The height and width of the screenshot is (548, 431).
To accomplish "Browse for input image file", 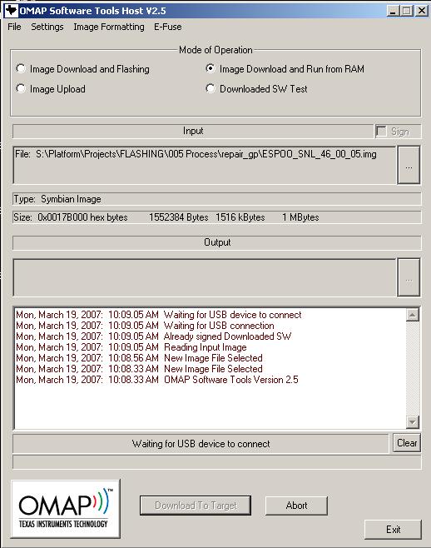I will (409, 165).
